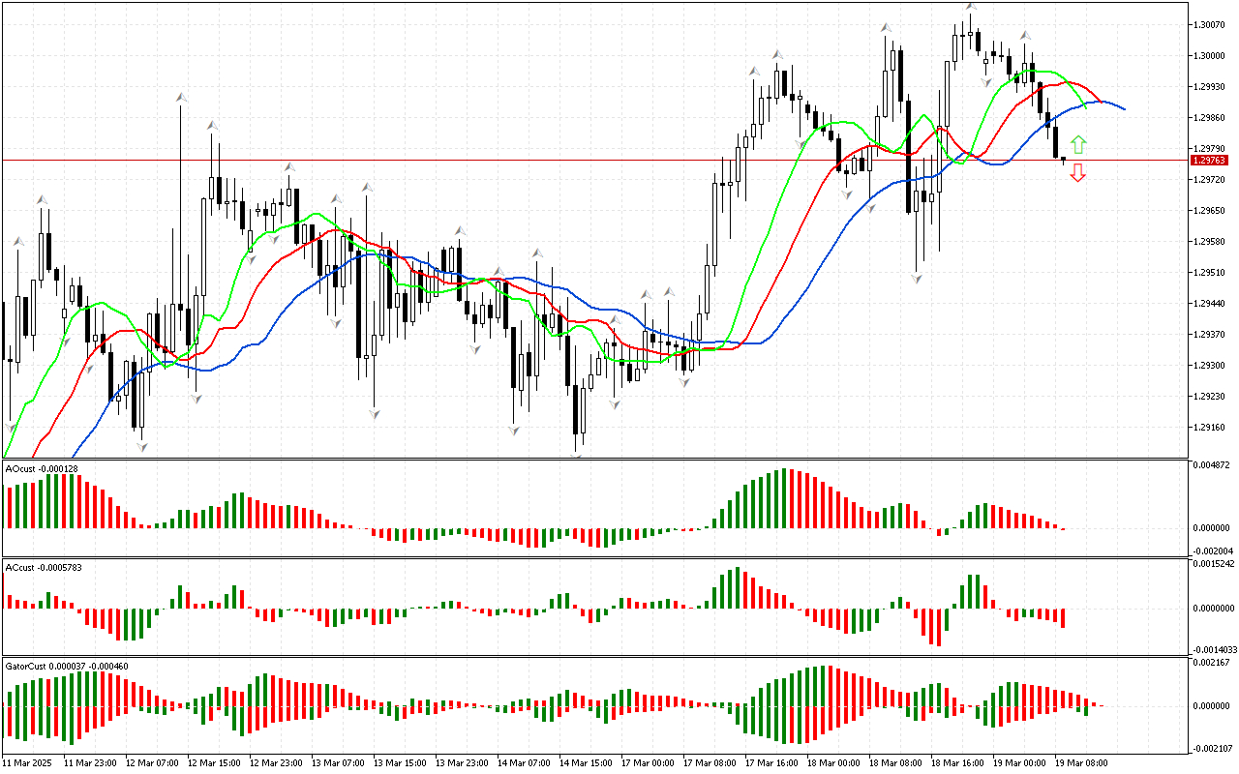
Task: Click the red 1.29763 current price tag
Action: click(1209, 160)
